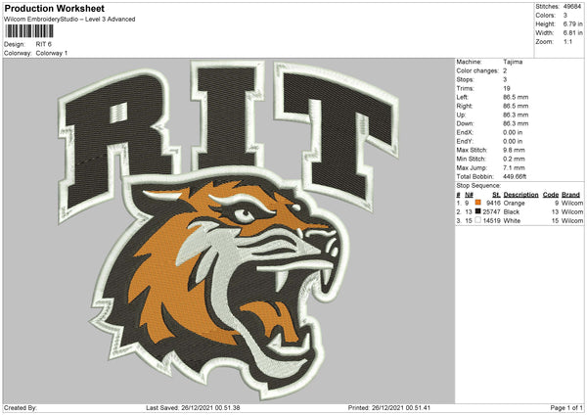Click the Machine value Tajima
The image size is (587, 415).
pyautogui.click(x=513, y=62)
